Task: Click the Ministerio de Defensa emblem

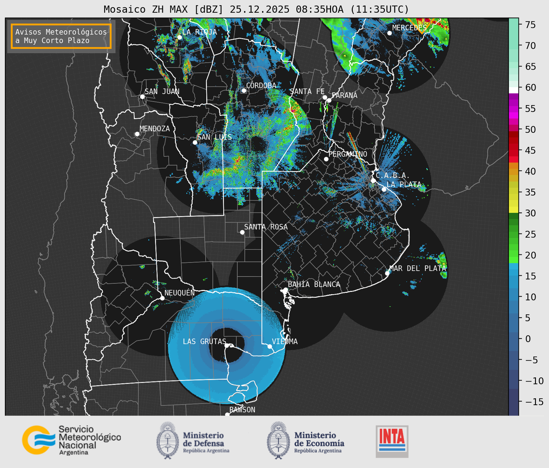Action: click(168, 440)
